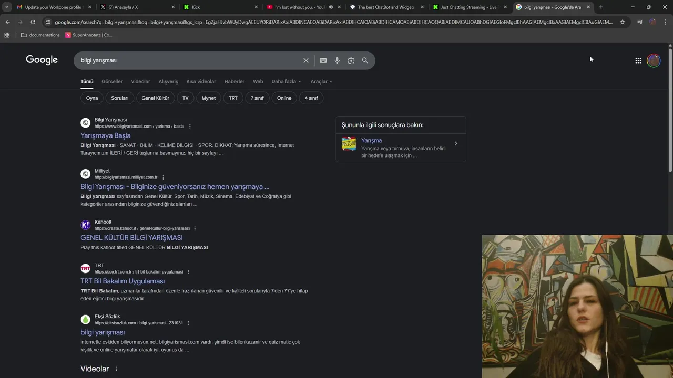
Task: Select the Tümü tab
Action: 87,81
